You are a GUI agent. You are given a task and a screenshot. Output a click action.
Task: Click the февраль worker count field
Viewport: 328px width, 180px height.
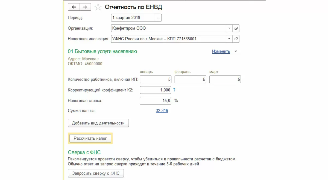[x=190, y=80]
